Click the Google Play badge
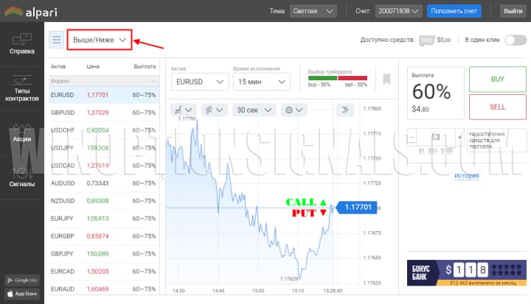Screen dimensions: 531x304 21,280
